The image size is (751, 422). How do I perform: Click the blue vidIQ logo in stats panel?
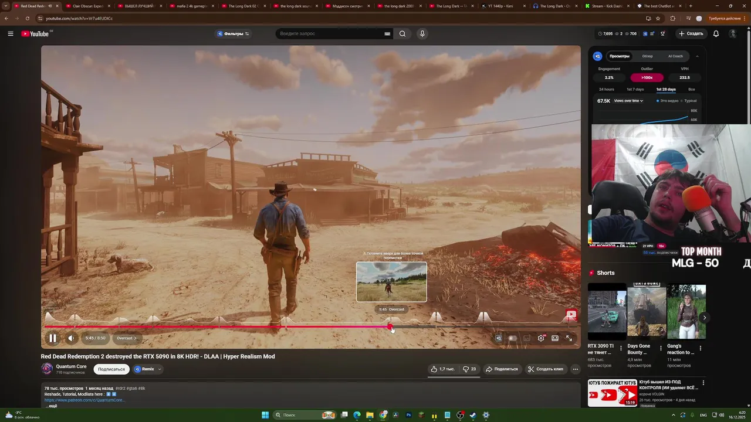597,56
